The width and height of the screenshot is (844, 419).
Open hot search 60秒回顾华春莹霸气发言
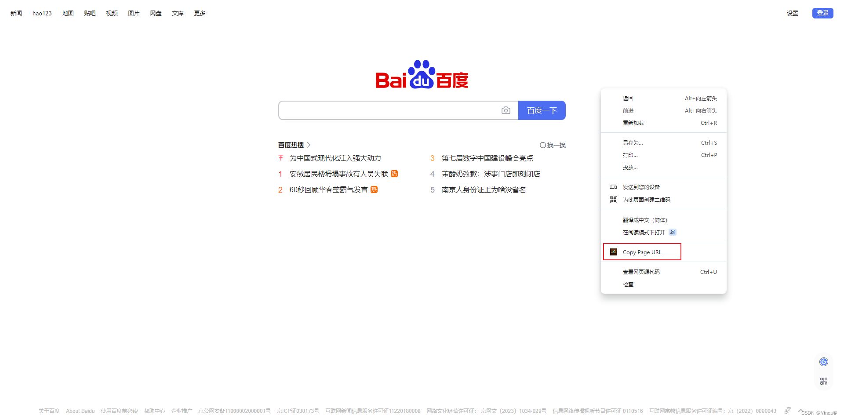pos(329,189)
